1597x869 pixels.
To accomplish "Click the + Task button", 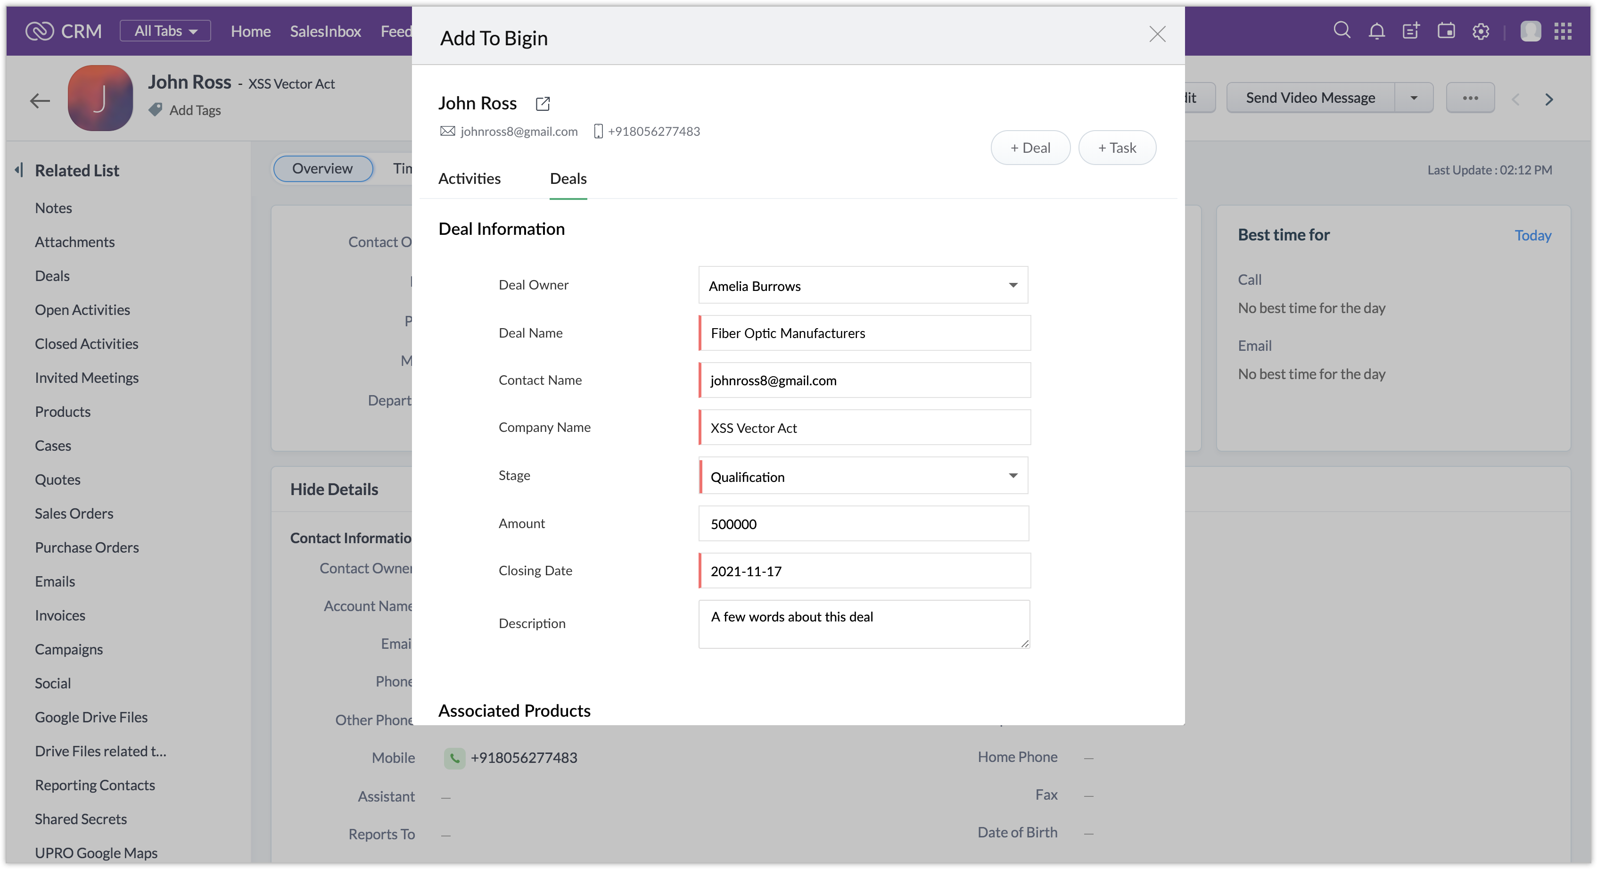I will (1117, 148).
